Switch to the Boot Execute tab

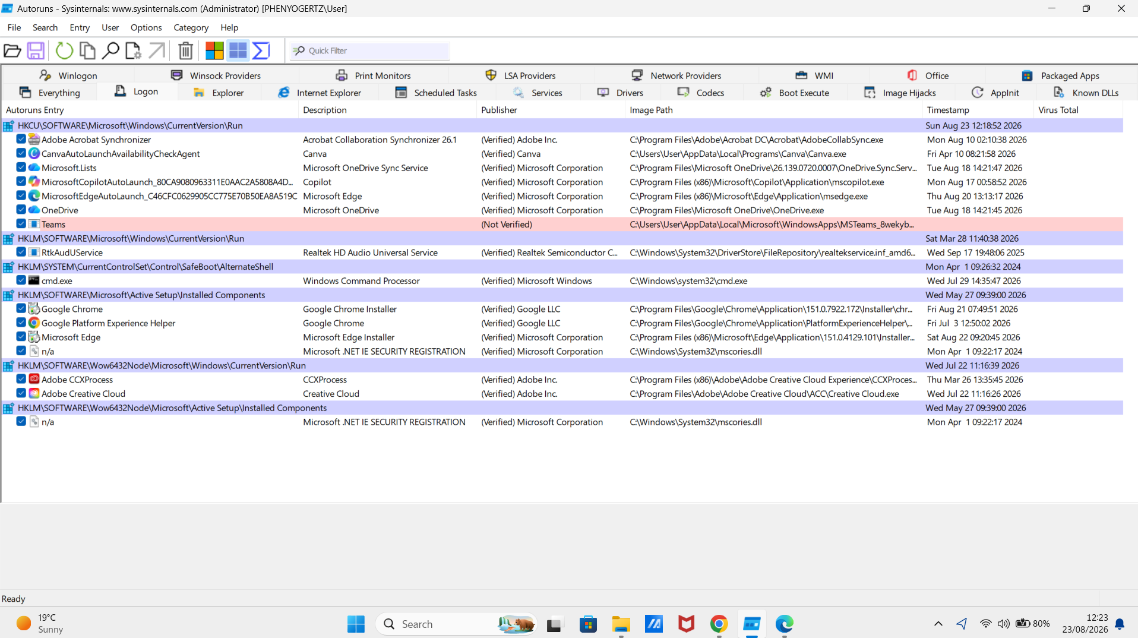[794, 93]
